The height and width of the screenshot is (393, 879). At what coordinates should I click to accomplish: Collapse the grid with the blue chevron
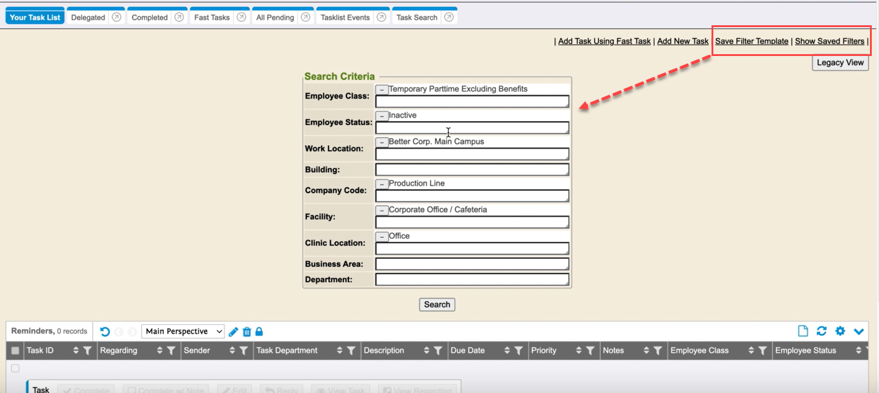click(859, 331)
